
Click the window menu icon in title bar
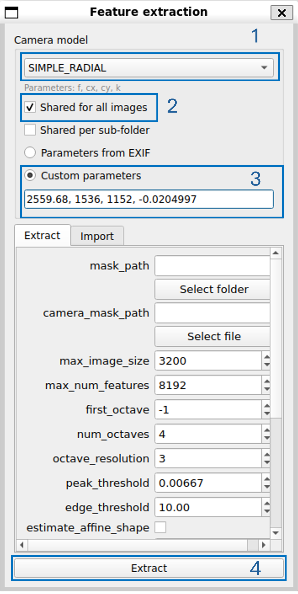point(11,13)
